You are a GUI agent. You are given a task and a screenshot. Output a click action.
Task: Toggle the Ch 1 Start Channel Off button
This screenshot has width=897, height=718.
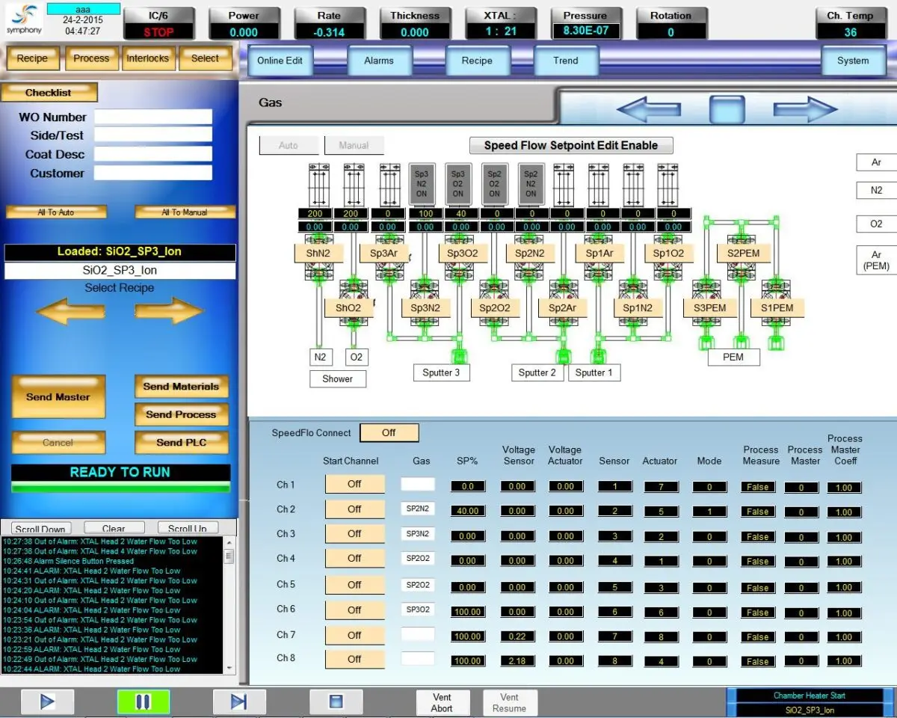[x=354, y=484]
